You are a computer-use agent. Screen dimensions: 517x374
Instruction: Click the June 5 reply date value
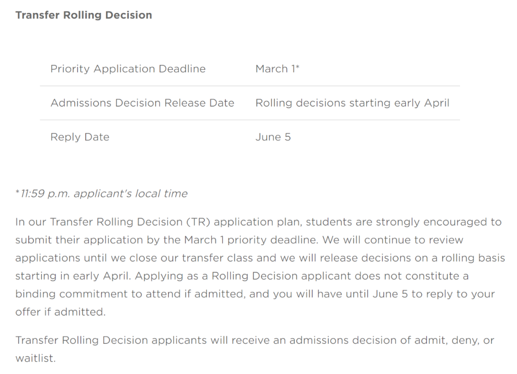pyautogui.click(x=273, y=137)
